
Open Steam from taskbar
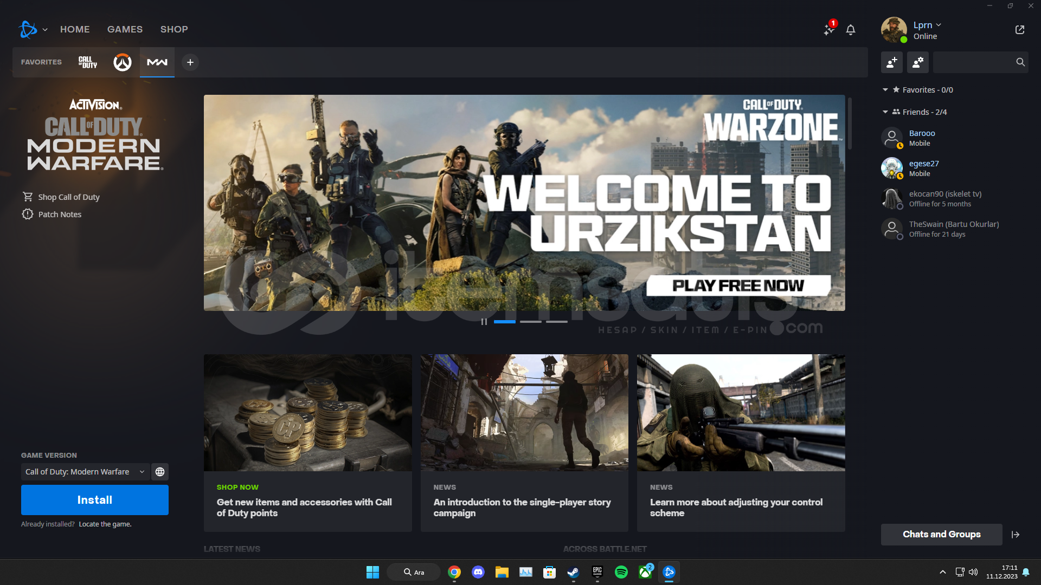(x=573, y=572)
